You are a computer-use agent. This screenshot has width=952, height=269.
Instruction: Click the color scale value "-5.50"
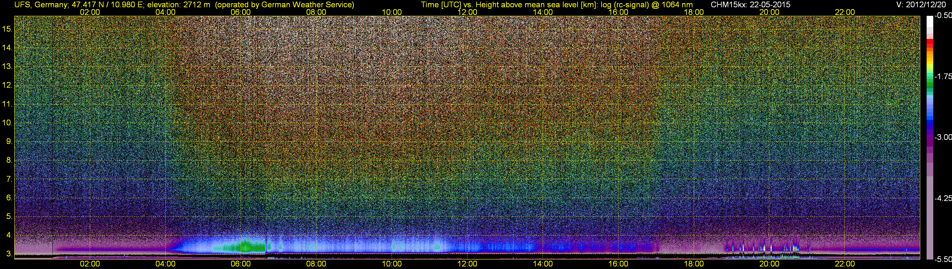[x=943, y=260]
